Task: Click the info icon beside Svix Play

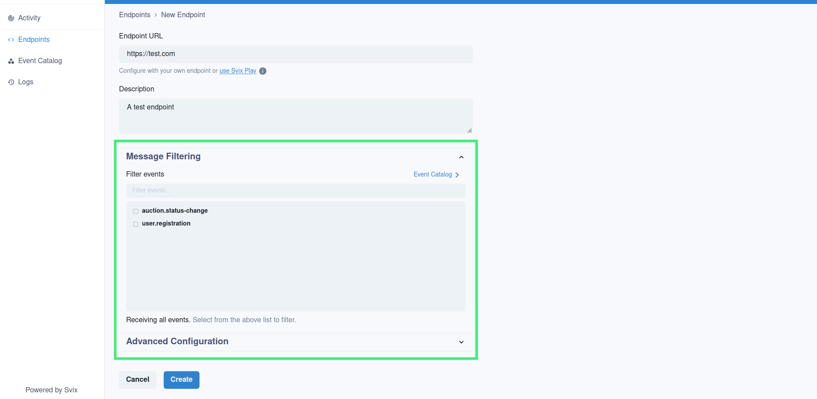Action: click(x=263, y=71)
